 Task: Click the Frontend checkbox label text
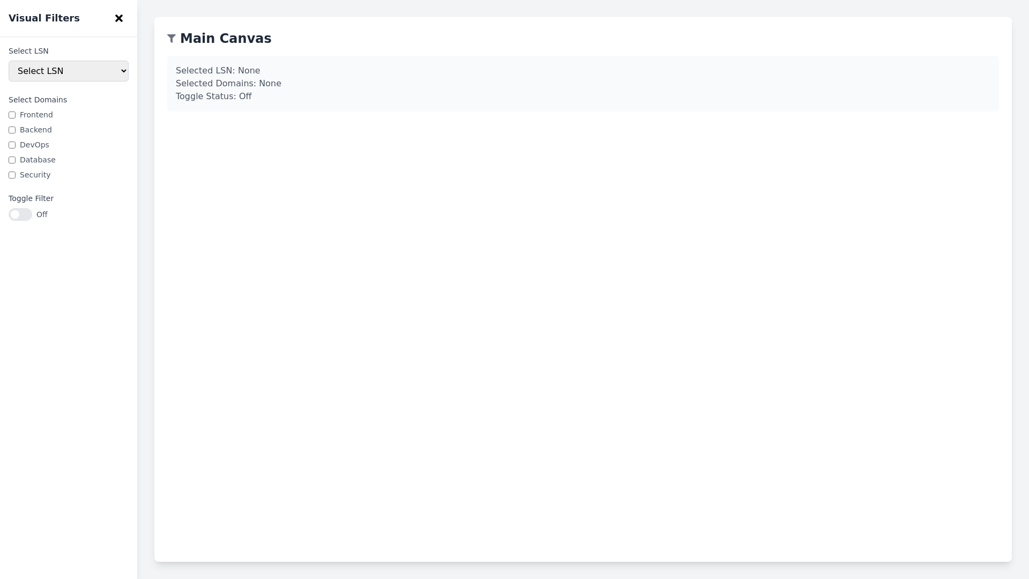click(x=36, y=115)
